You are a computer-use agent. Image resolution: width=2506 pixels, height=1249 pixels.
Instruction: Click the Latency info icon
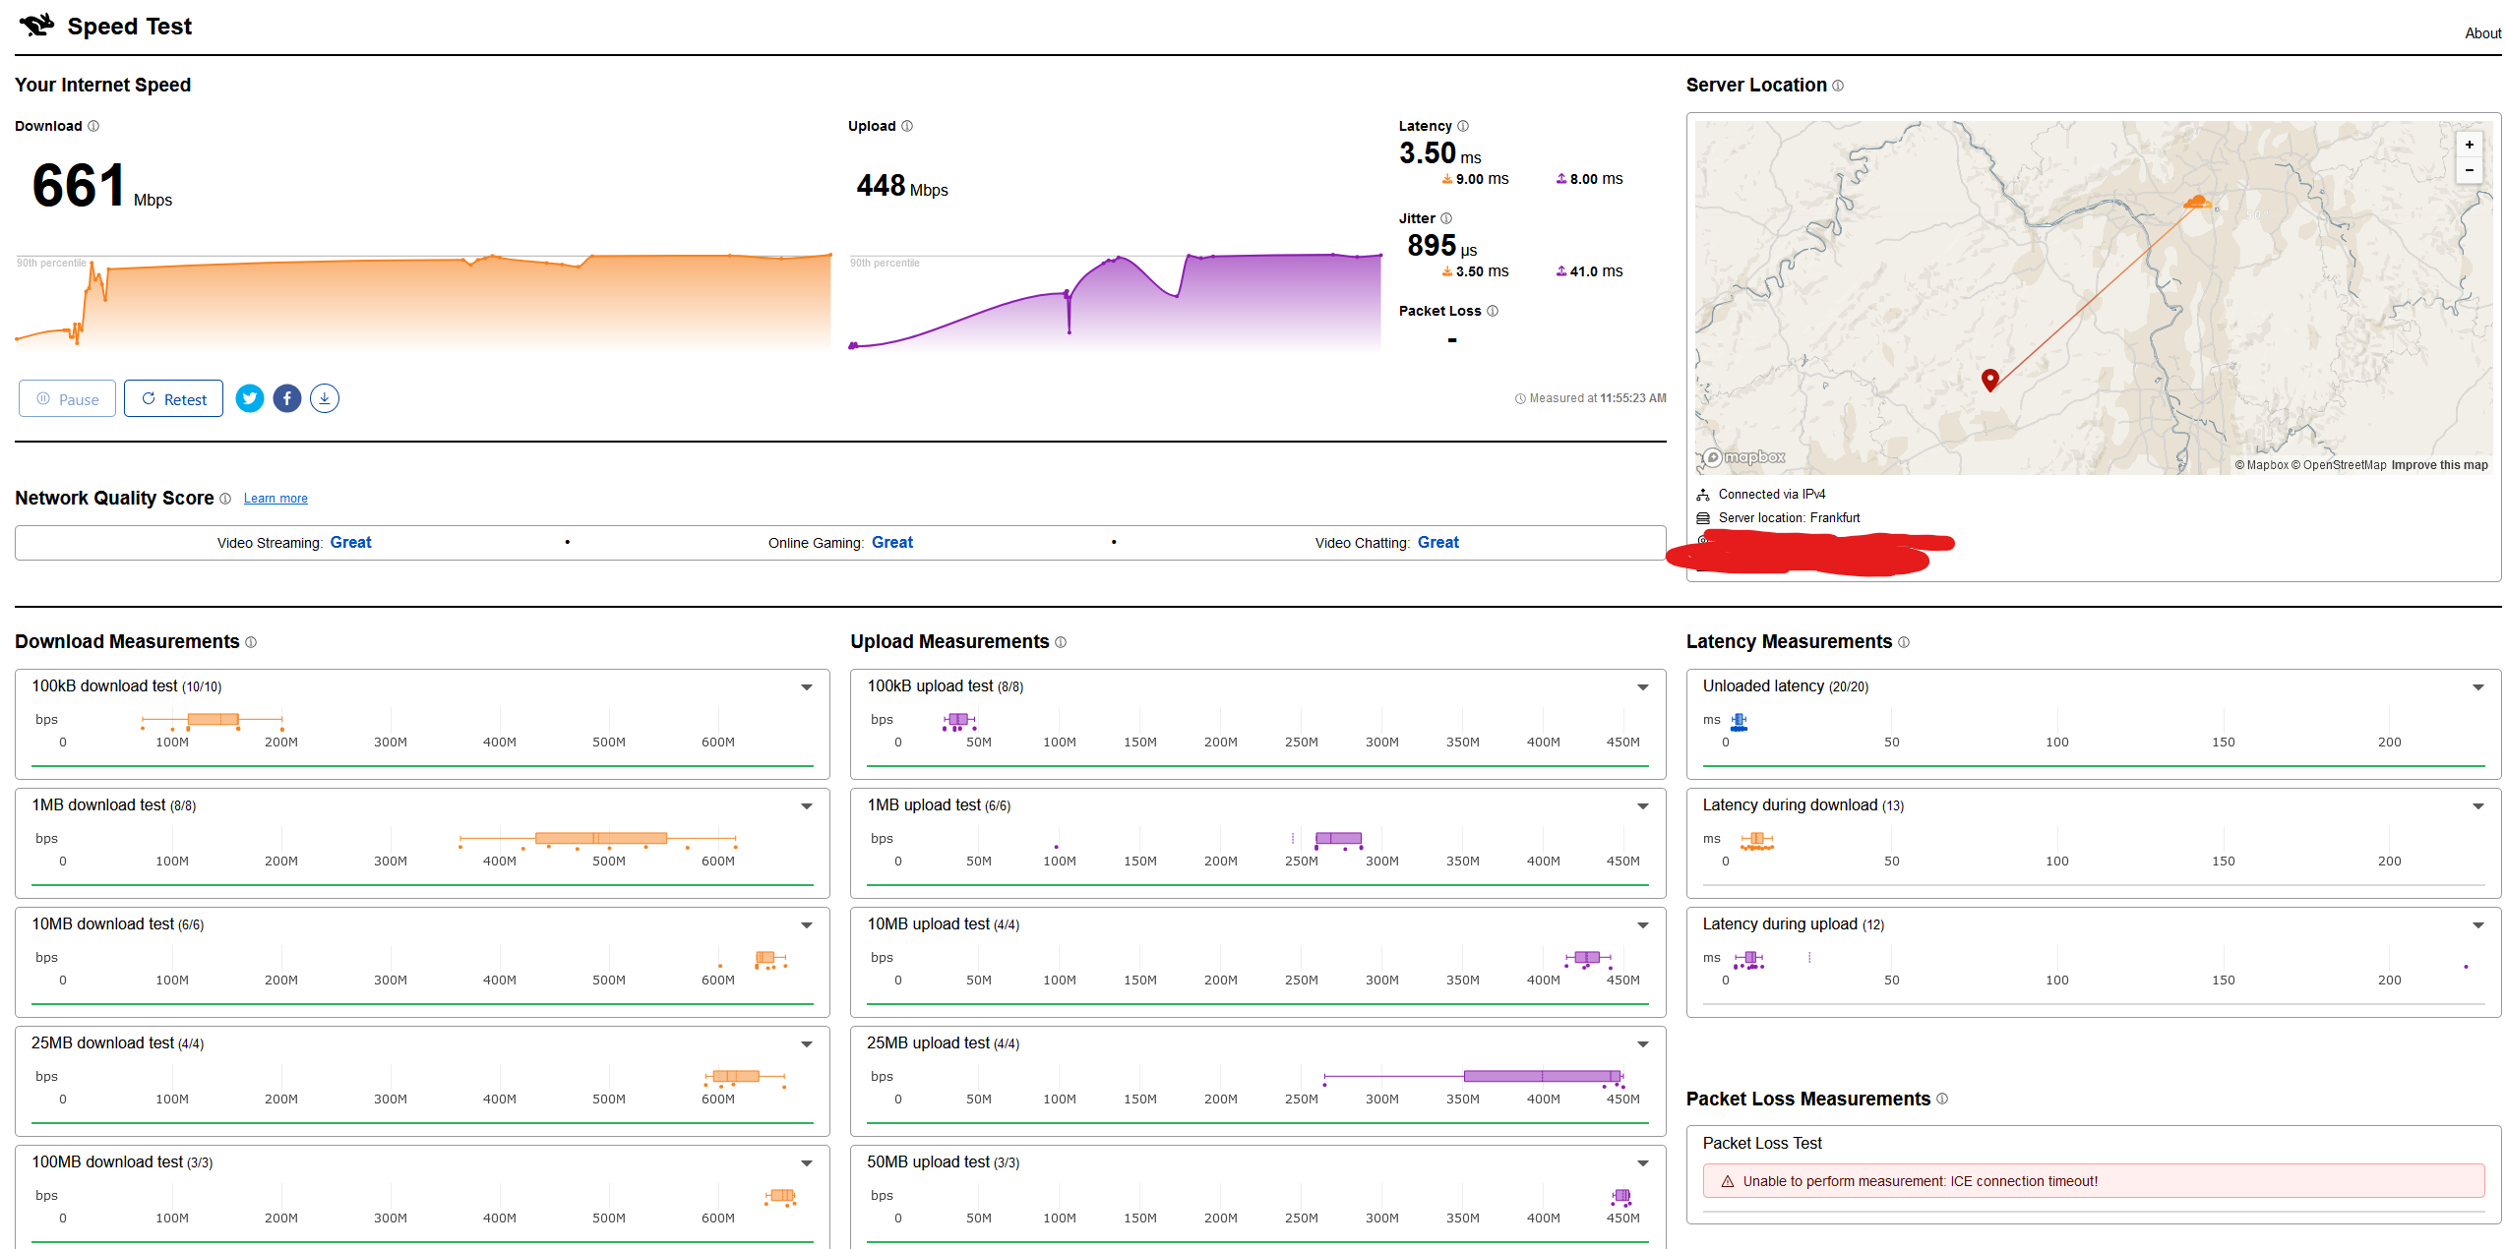(x=1463, y=126)
